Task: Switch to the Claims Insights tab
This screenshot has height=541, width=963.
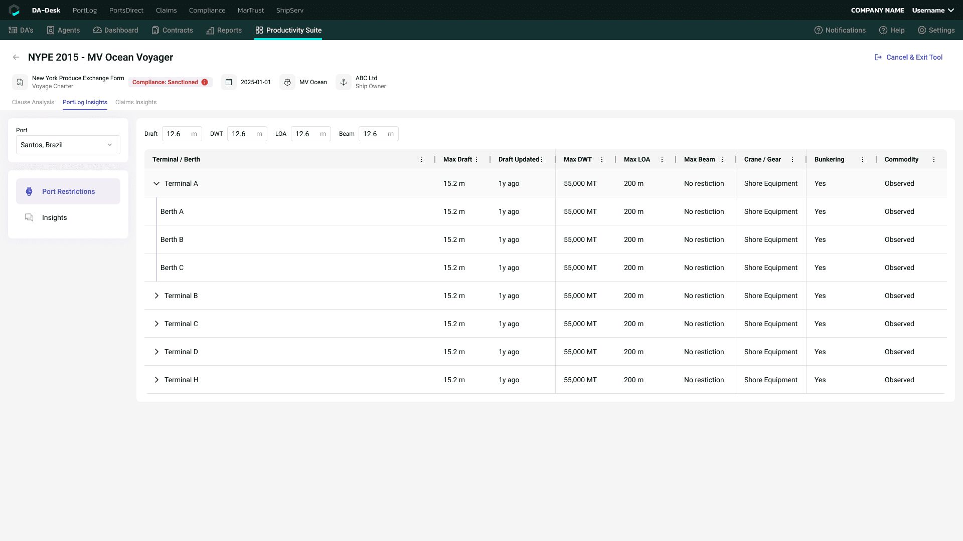Action: [136, 102]
